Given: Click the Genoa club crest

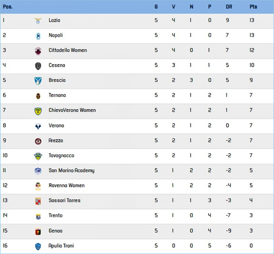Looking at the screenshot, I should coord(38,231).
